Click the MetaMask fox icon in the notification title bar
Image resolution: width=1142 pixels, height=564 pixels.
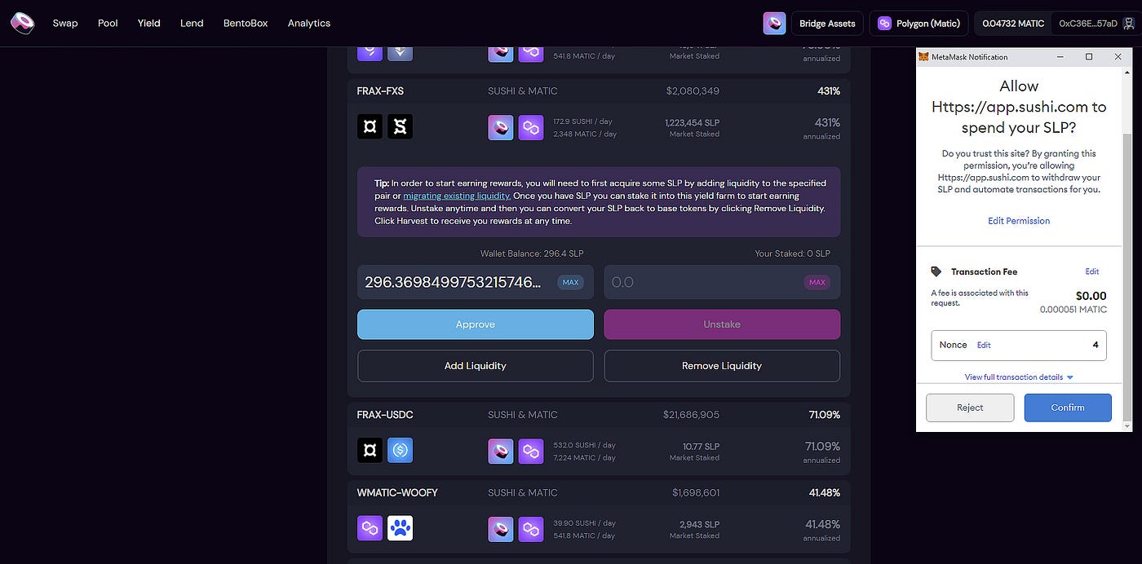click(923, 57)
